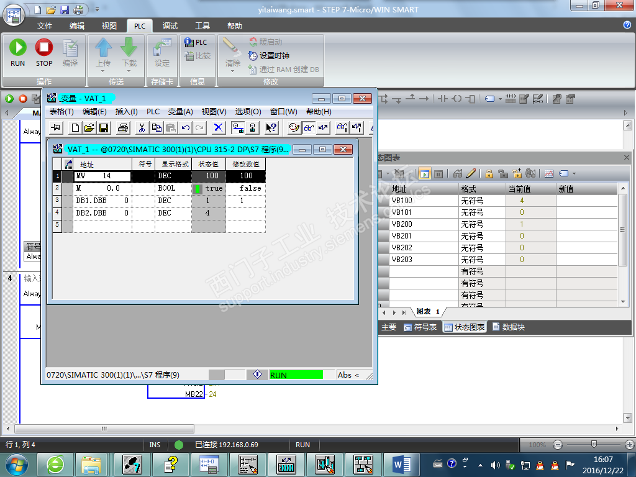Open the 选项(O) menu in VAT window

pyautogui.click(x=248, y=112)
